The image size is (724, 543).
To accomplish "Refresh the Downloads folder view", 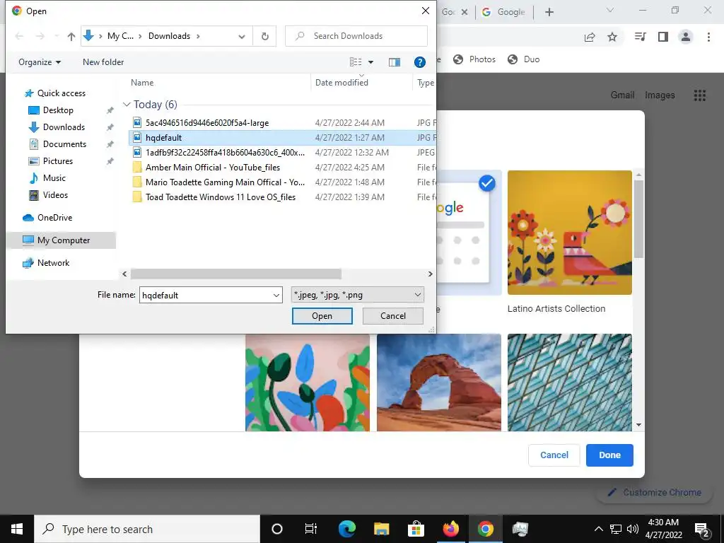I will tap(264, 37).
